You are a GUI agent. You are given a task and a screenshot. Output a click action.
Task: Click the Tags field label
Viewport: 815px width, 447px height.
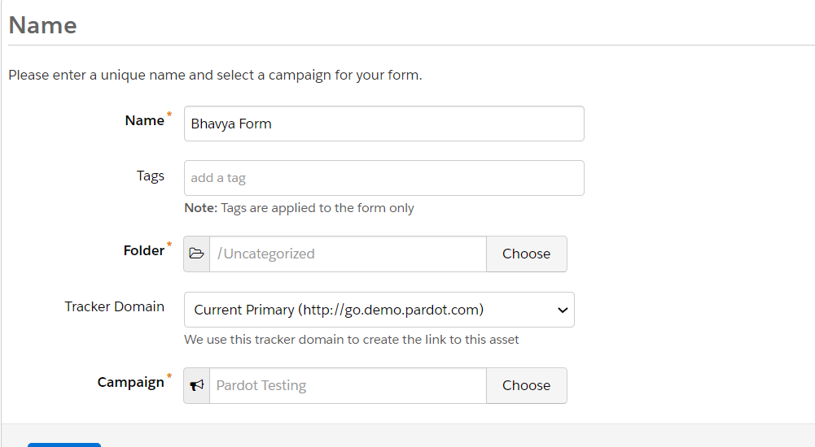click(150, 176)
